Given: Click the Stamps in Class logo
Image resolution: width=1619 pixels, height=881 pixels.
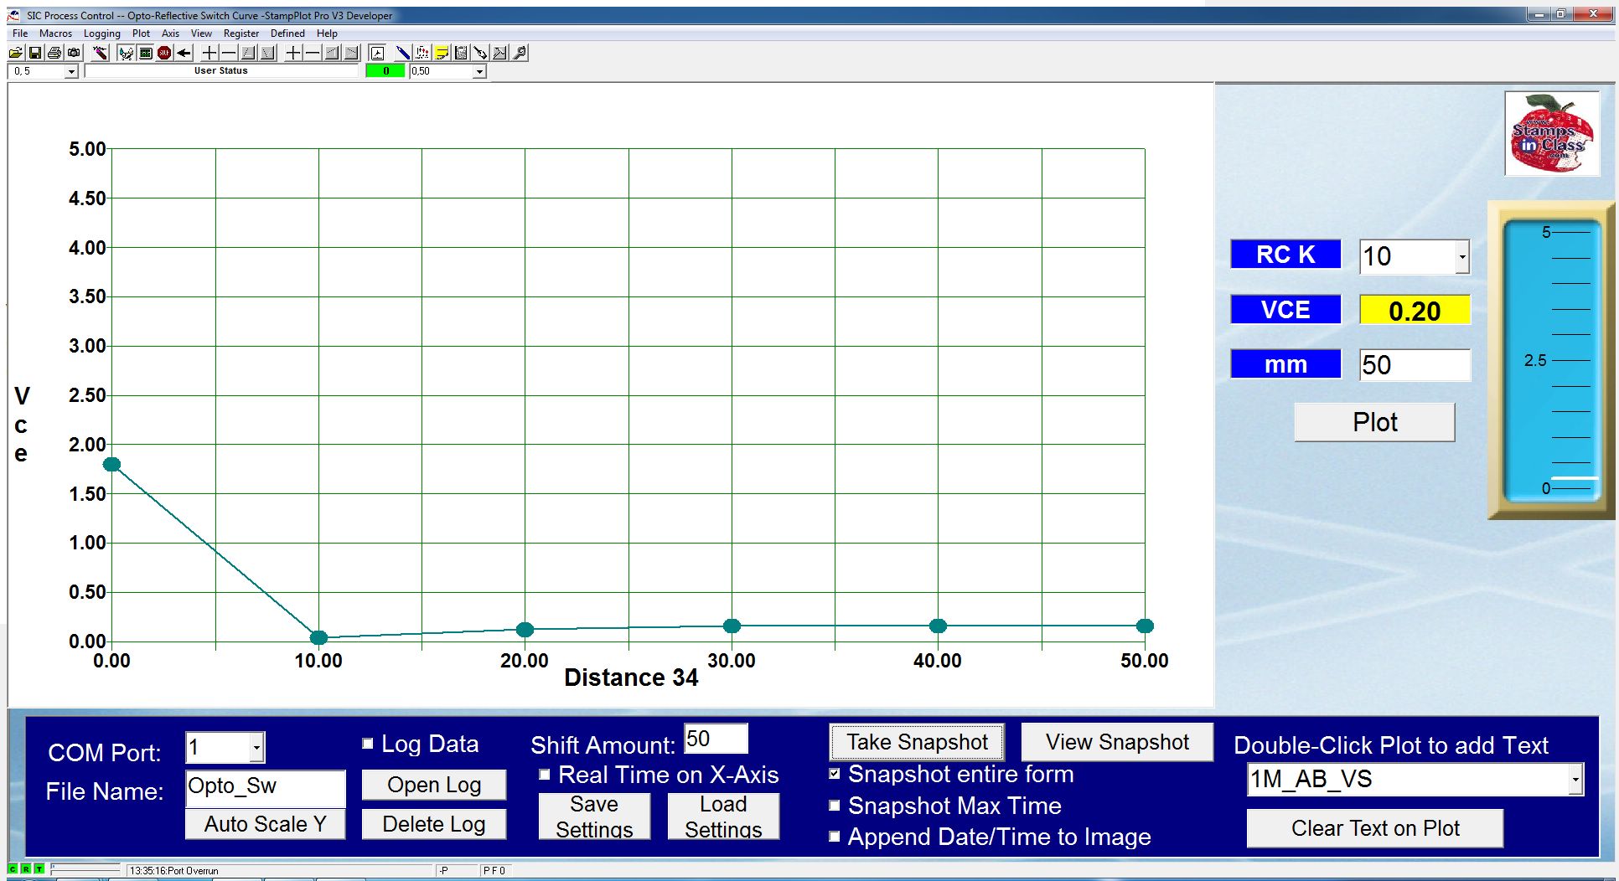Looking at the screenshot, I should click(1552, 134).
